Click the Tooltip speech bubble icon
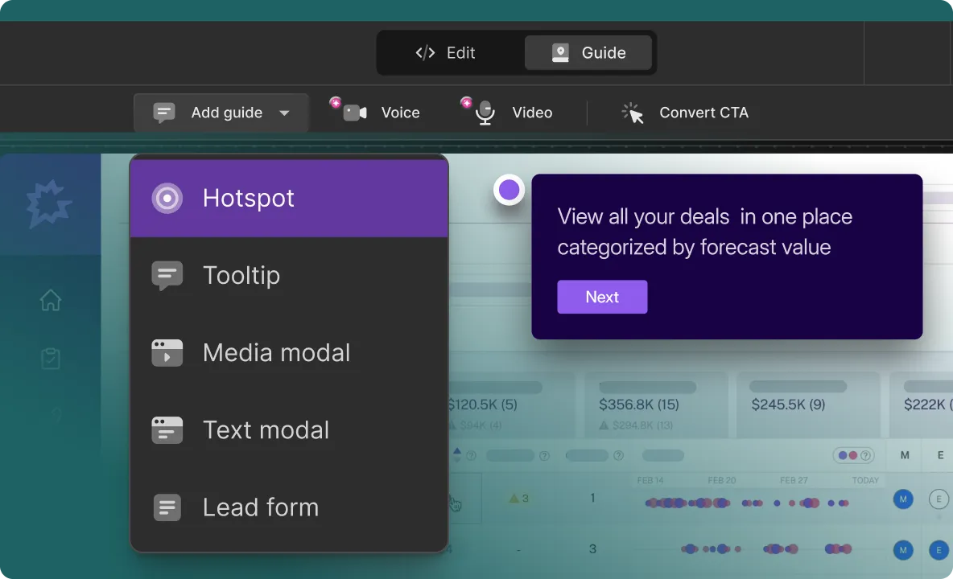This screenshot has height=579, width=953. click(167, 275)
